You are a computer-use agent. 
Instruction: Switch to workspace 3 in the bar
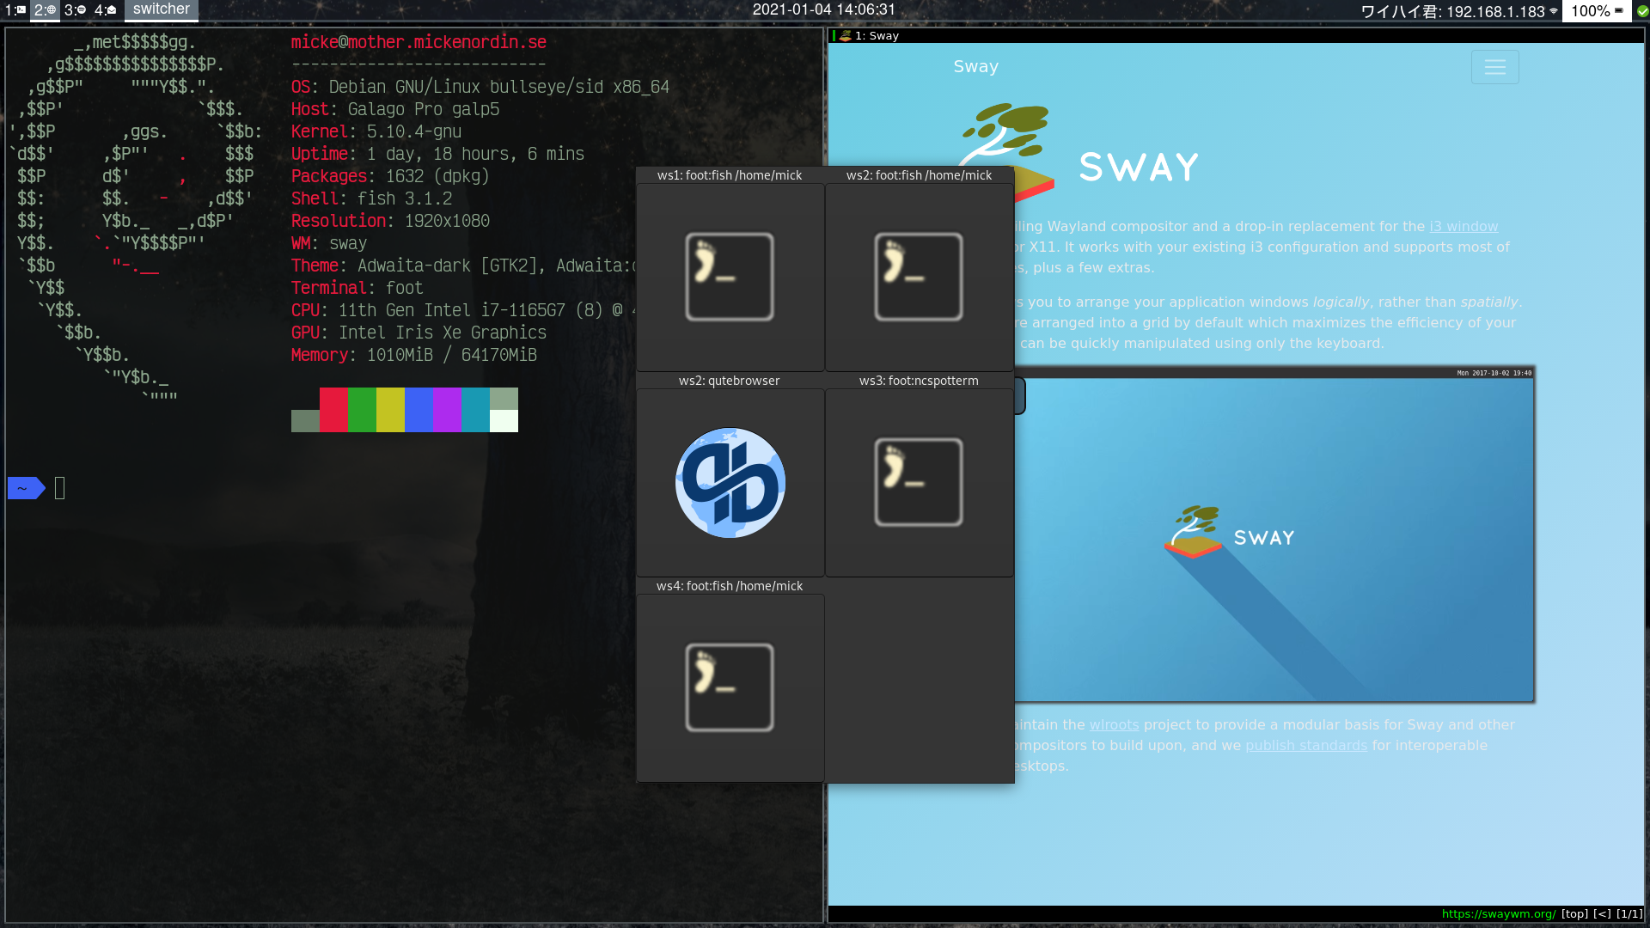pyautogui.click(x=75, y=10)
